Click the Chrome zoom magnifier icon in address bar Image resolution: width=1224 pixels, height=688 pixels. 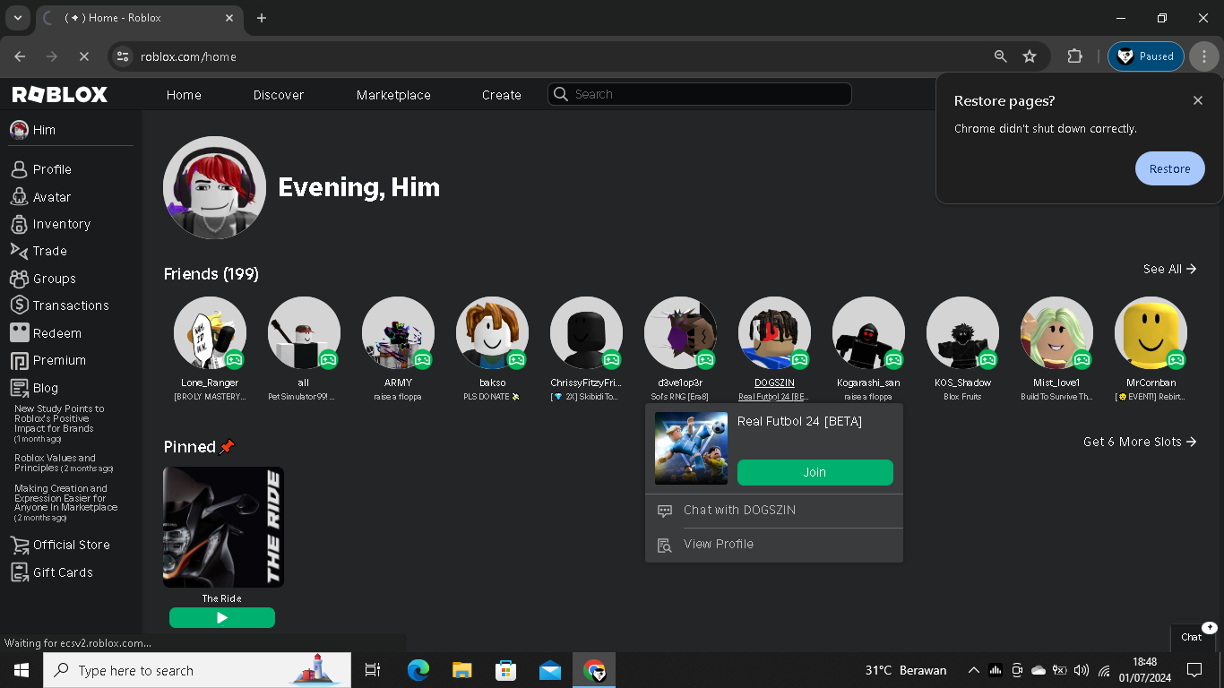point(1001,56)
